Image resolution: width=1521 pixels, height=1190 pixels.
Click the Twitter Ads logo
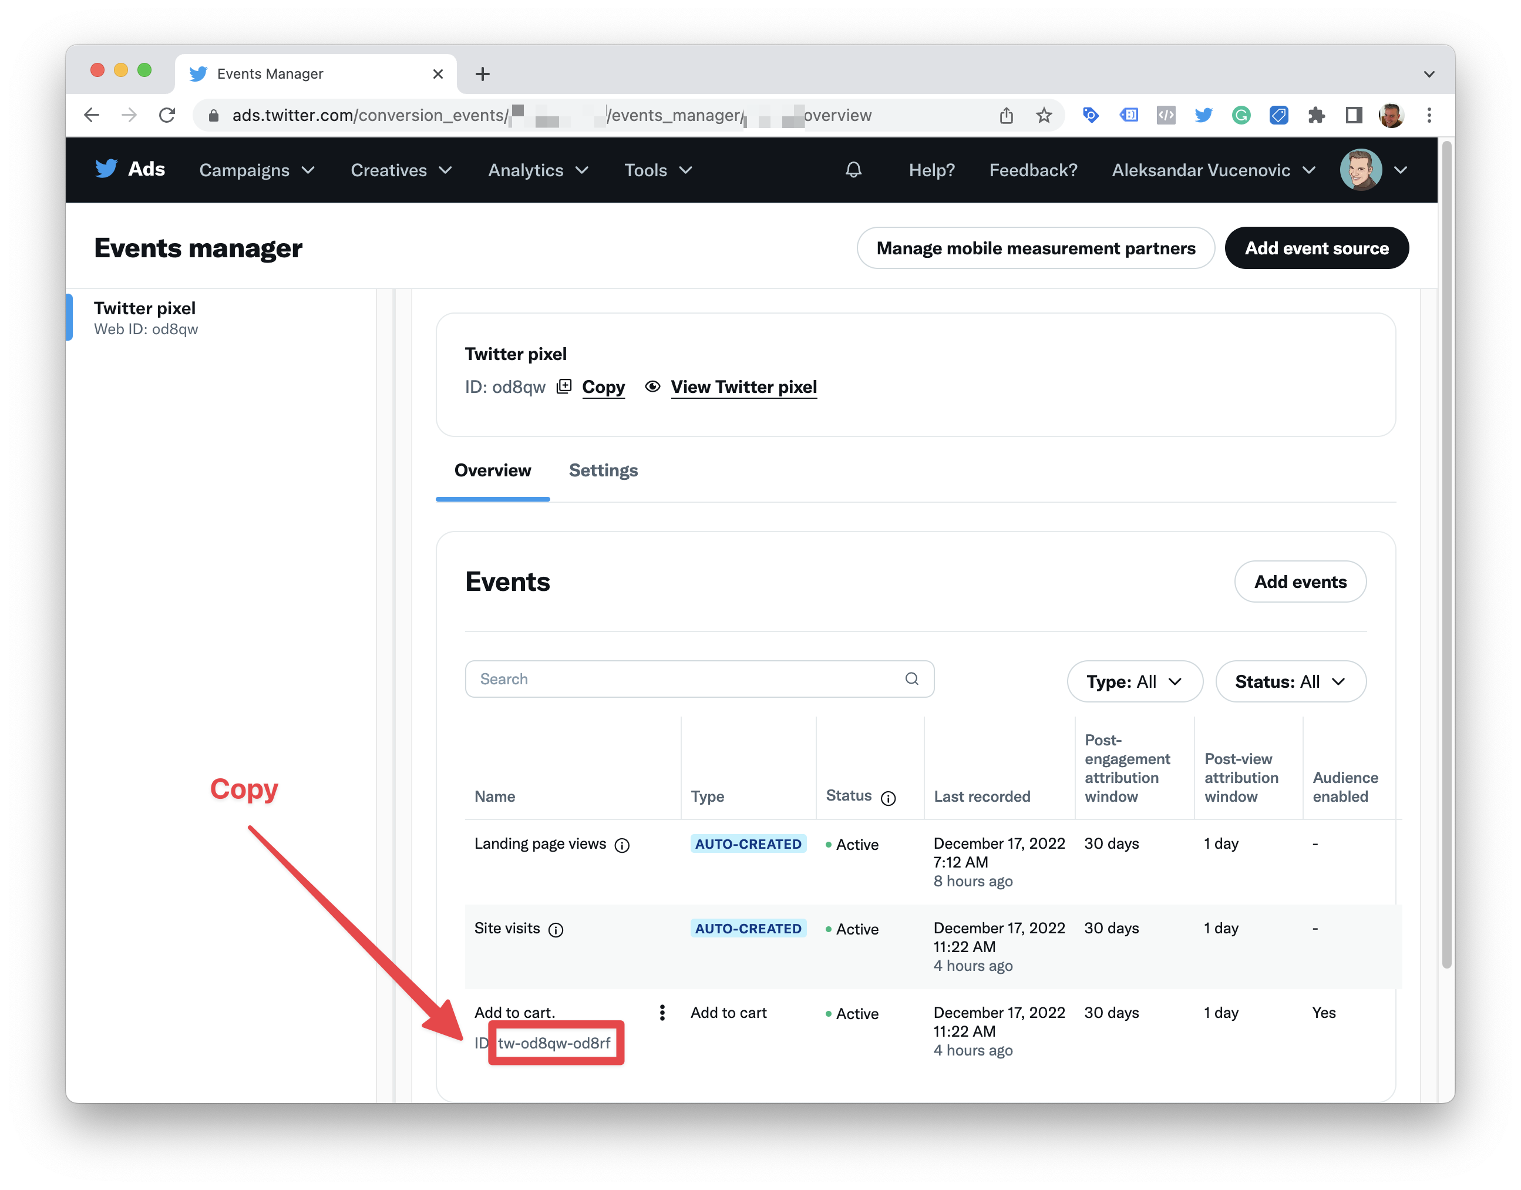coord(130,169)
